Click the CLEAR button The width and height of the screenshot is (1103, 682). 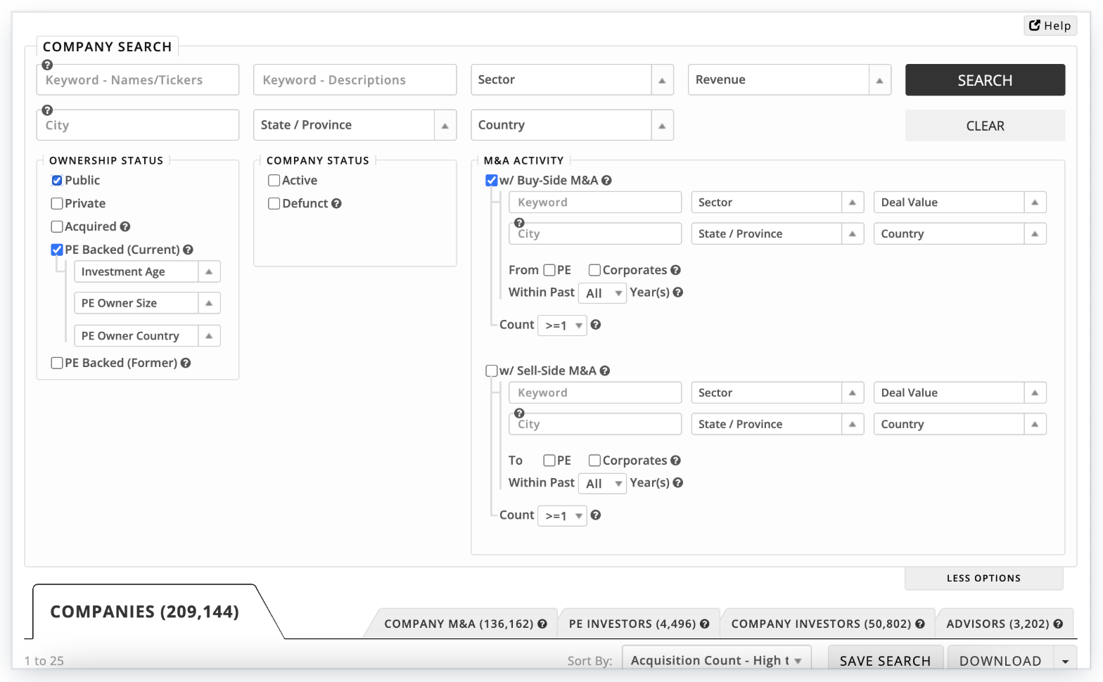[984, 126]
